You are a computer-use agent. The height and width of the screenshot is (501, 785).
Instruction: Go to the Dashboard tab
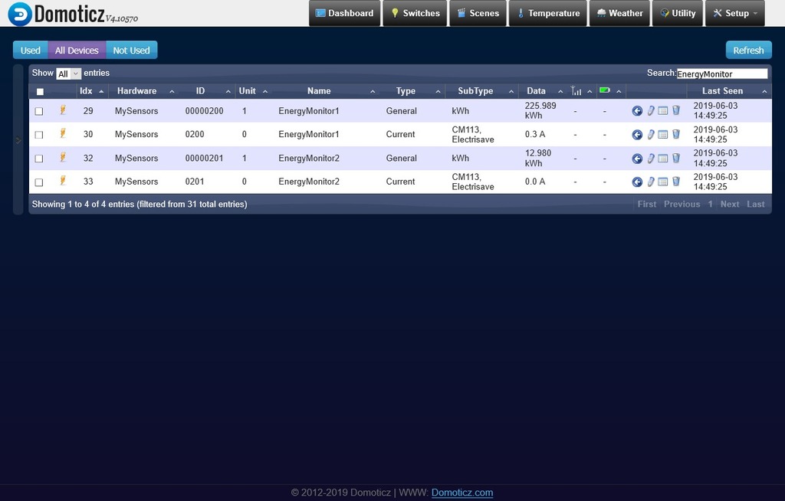click(x=344, y=14)
